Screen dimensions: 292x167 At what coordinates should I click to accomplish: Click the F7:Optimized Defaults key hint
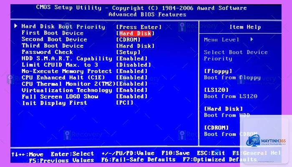(x=220, y=160)
